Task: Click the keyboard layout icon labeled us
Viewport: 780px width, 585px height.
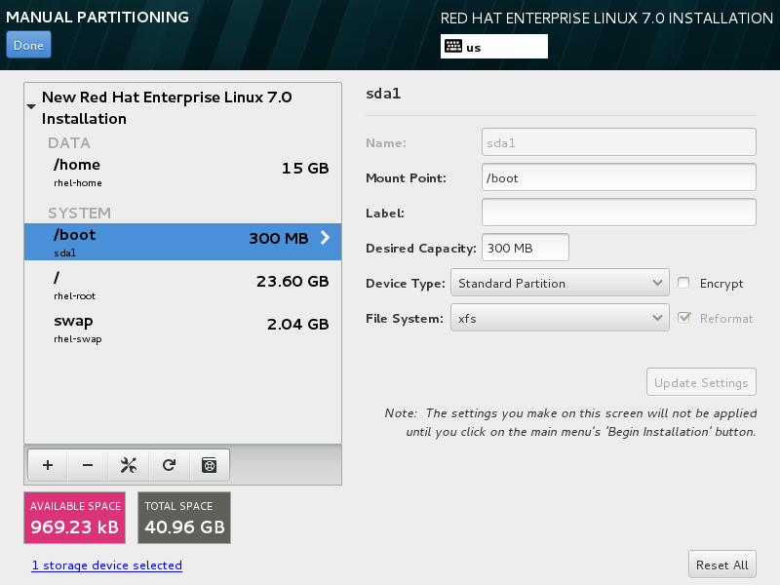Action: 453,47
